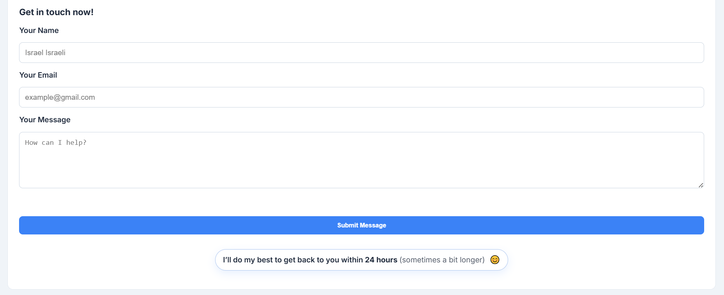Viewport: 724px width, 295px height.
Task: Click the blue button's "Submit Message" text
Action: click(x=361, y=226)
